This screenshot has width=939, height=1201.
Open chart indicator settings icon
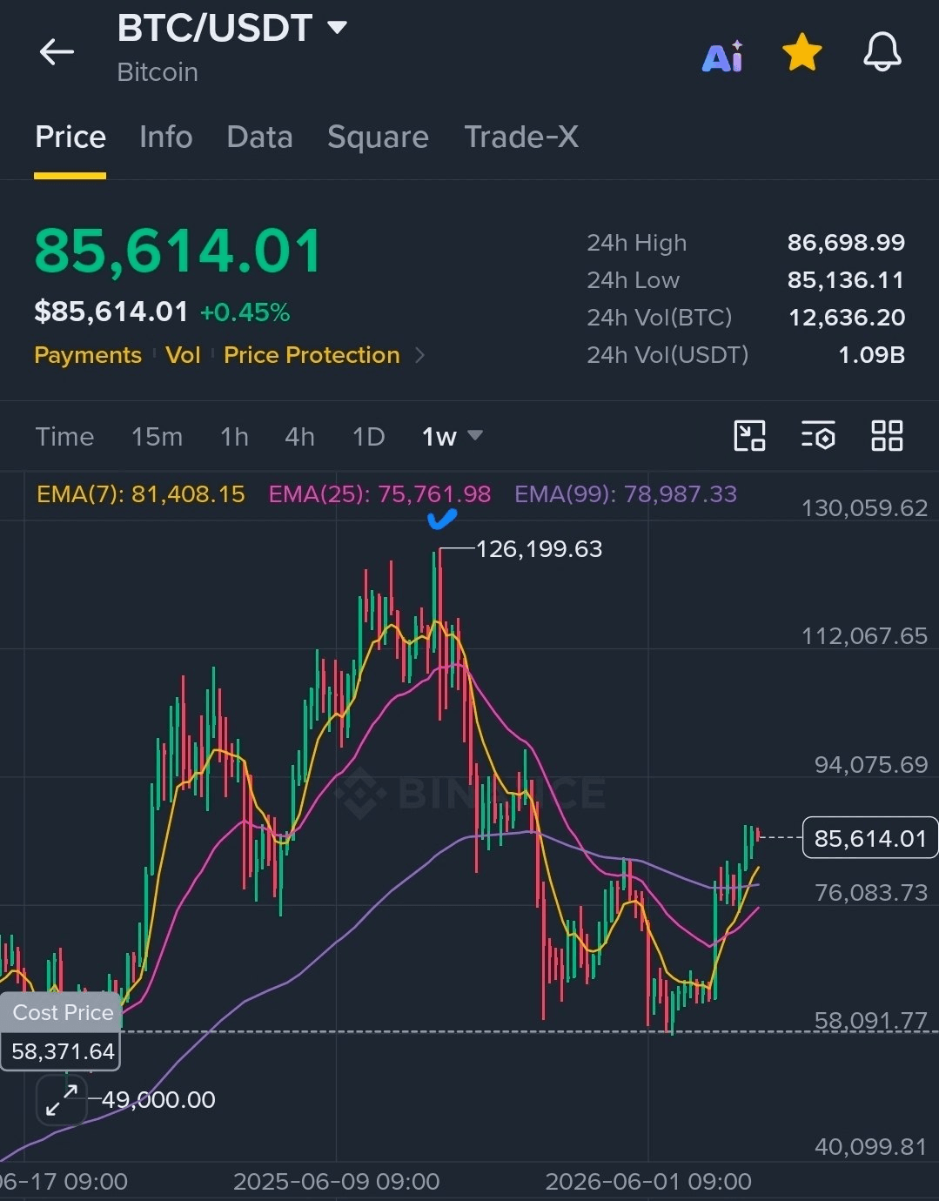pyautogui.click(x=818, y=435)
